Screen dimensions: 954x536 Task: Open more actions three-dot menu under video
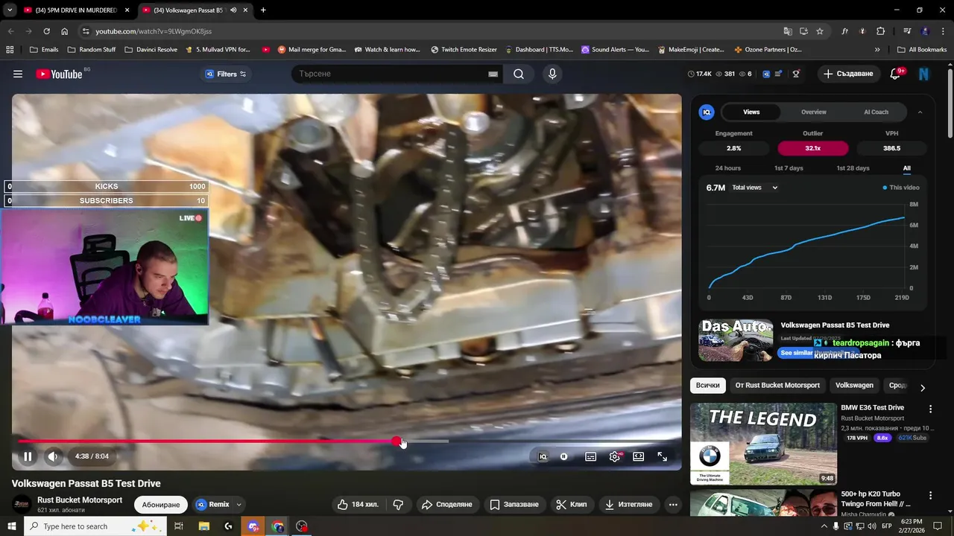673,504
